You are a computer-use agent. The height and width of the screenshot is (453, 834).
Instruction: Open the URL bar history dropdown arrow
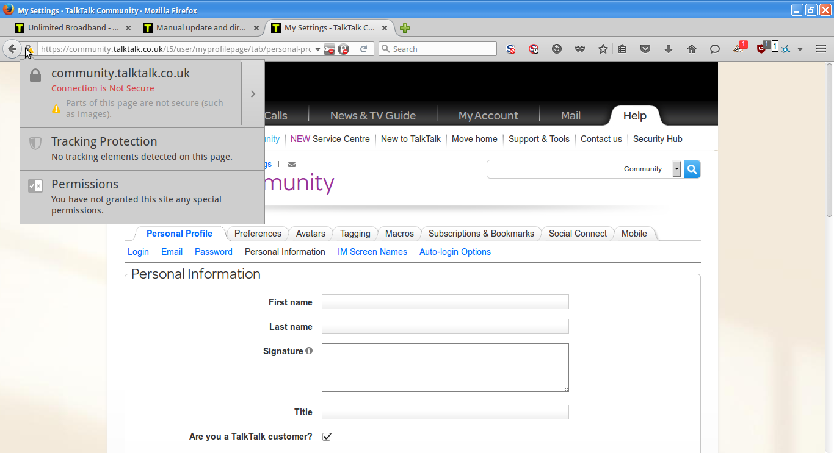point(317,49)
